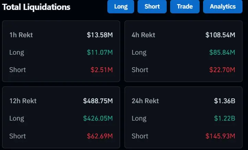This screenshot has height=150, width=248.
Task: Click the 1h Rekt total $13.58M
Action: pos(100,35)
